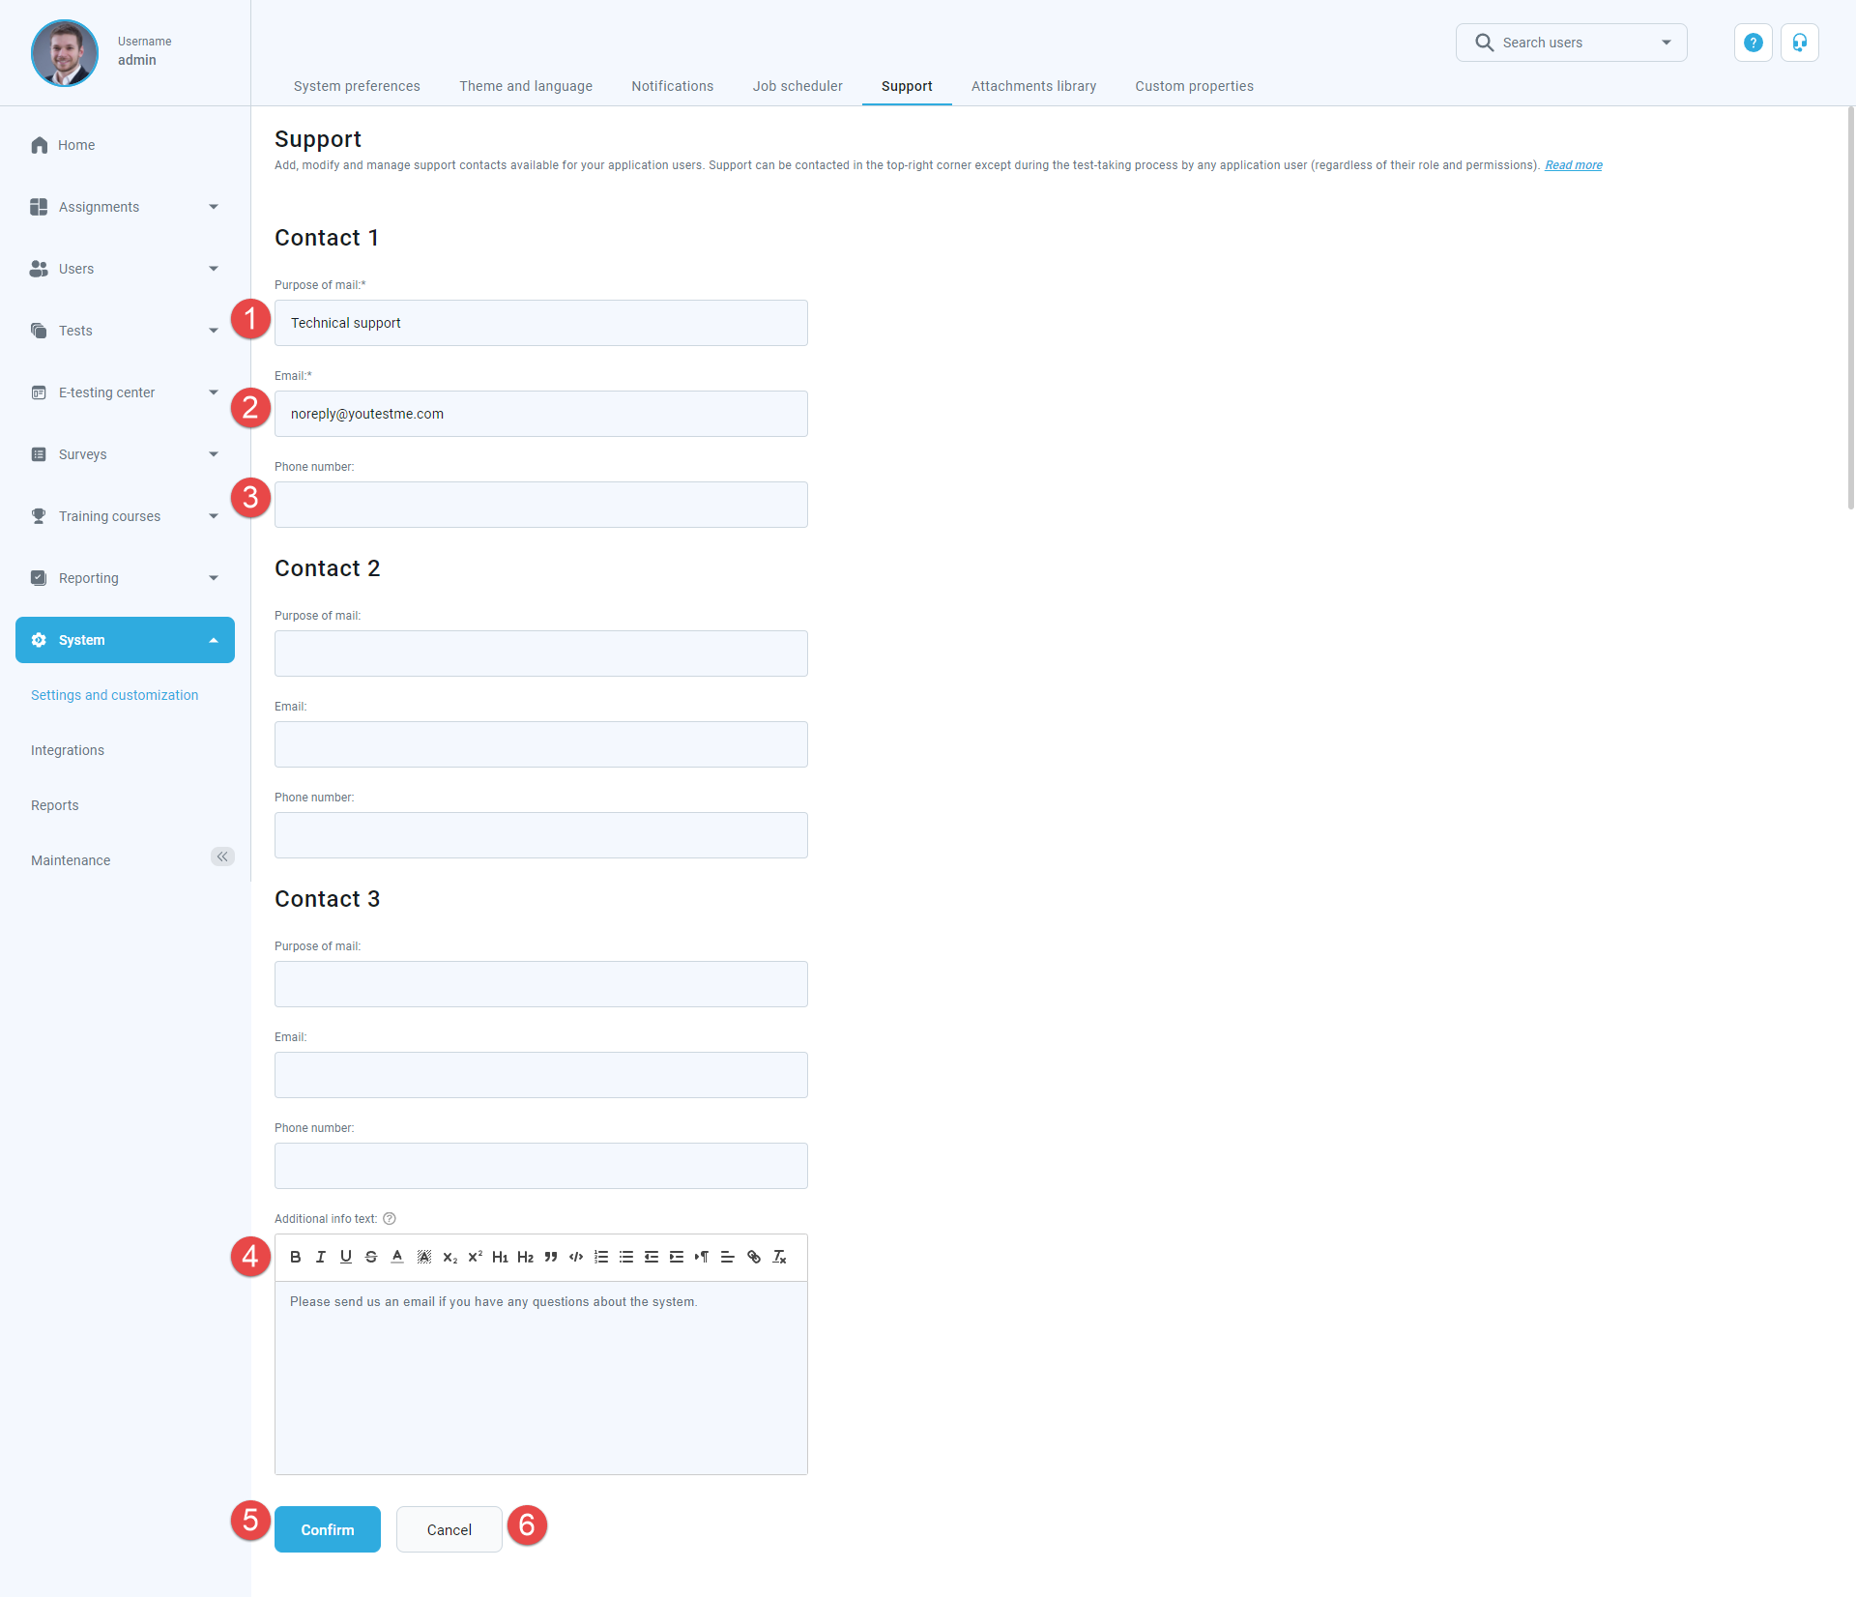The width and height of the screenshot is (1856, 1597).
Task: Toggle strikethrough formatting in the editor
Action: 371,1257
